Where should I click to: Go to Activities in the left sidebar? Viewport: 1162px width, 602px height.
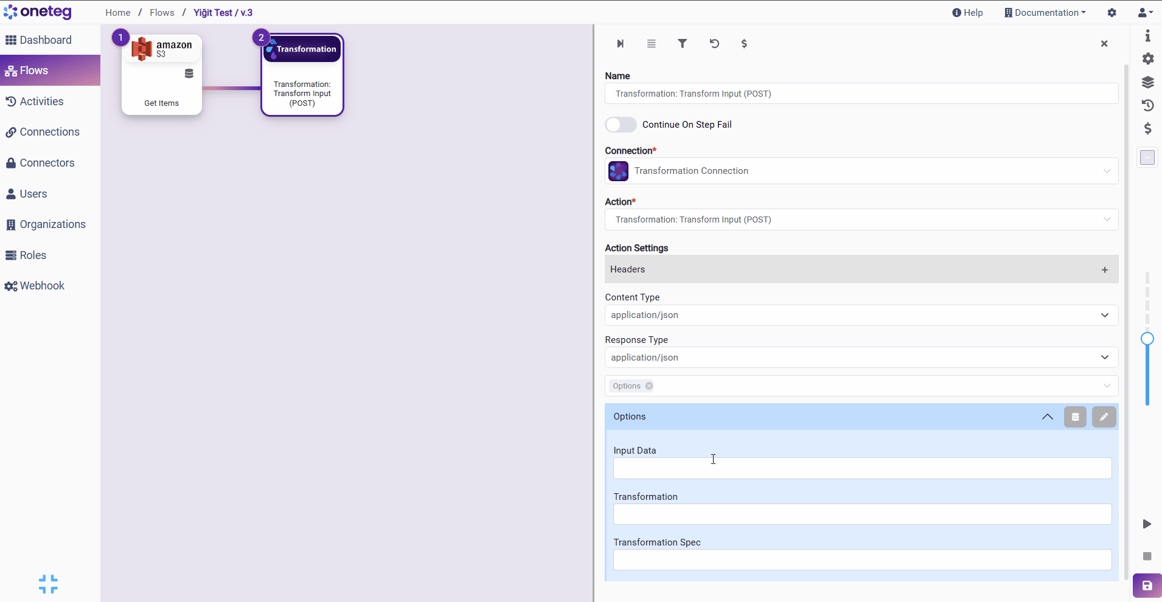[x=41, y=102]
